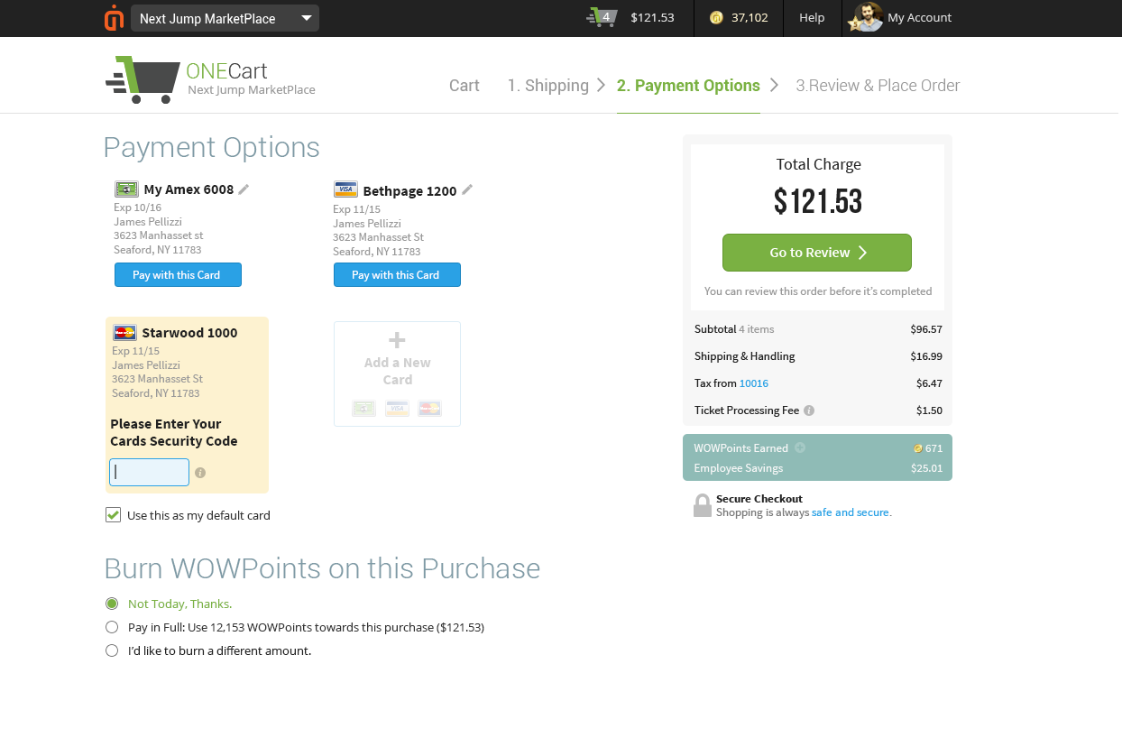Click the Amex icon in Add a New Card
The image size is (1122, 747).
coord(364,409)
